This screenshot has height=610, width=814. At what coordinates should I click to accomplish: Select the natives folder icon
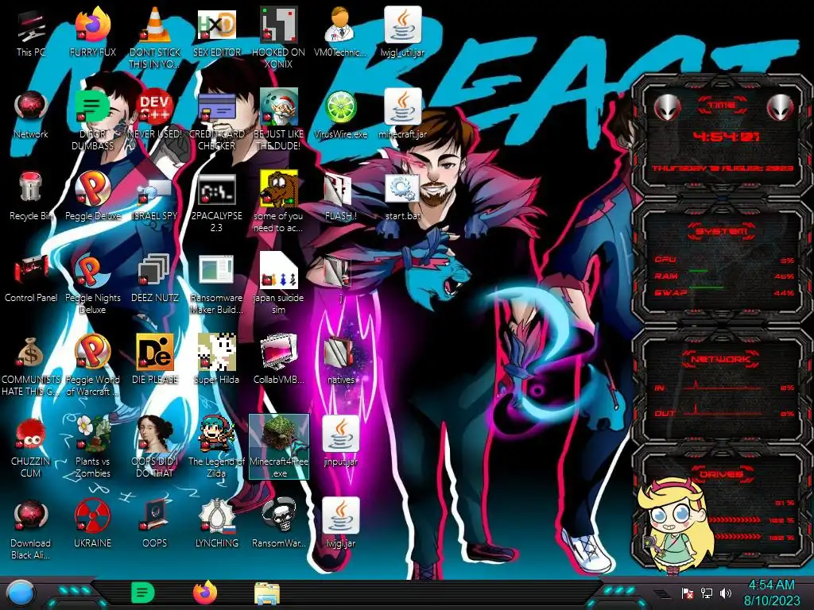click(x=340, y=361)
